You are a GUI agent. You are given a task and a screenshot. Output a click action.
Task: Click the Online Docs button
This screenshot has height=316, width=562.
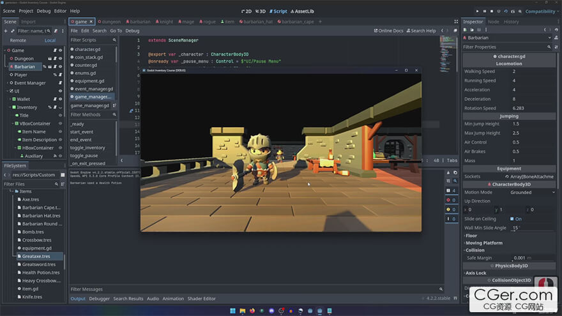click(388, 31)
